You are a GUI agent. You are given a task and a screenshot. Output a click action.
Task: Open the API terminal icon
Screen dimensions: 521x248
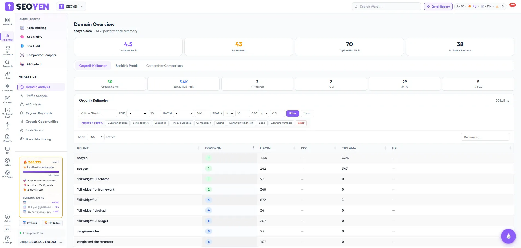coord(7,150)
